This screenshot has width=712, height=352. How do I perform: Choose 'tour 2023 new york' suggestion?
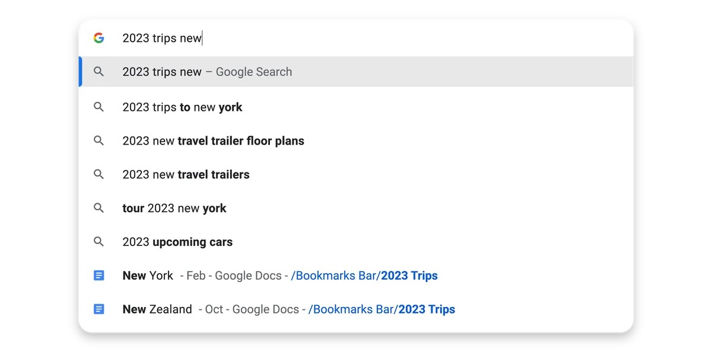click(356, 208)
